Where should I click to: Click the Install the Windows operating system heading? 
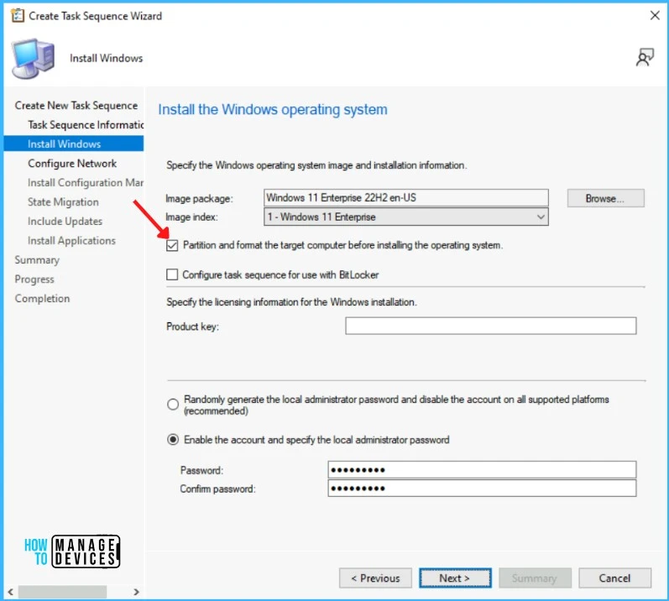pyautogui.click(x=273, y=110)
